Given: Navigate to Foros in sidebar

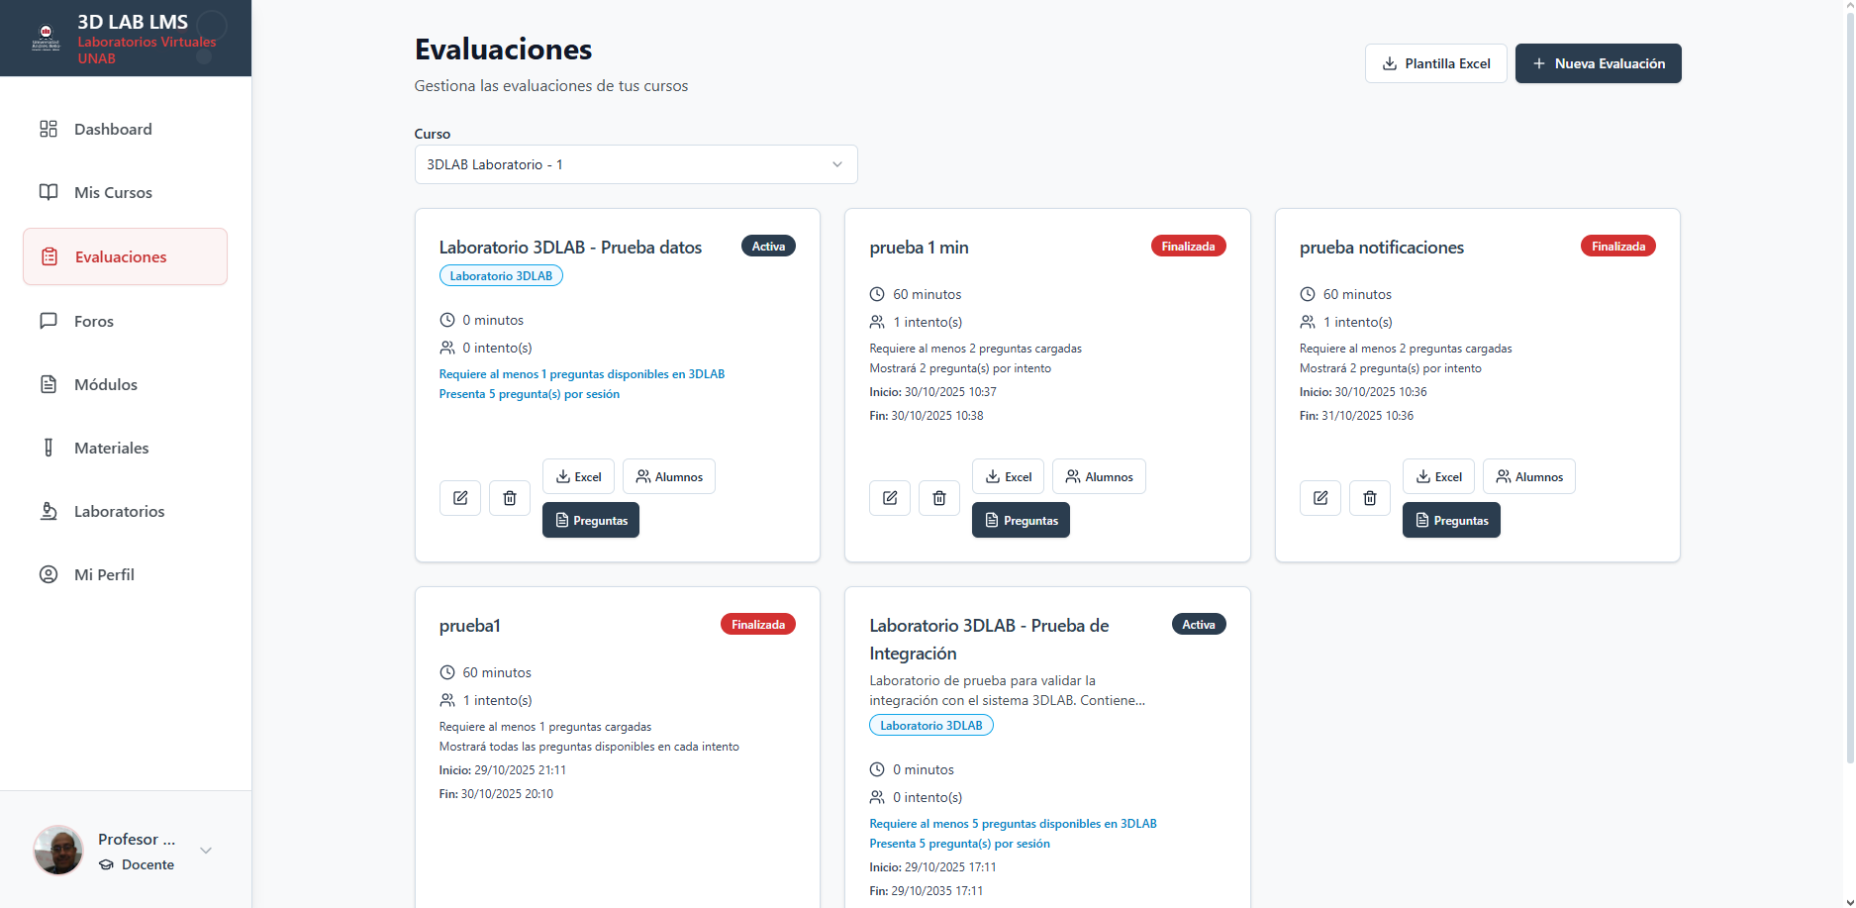Looking at the screenshot, I should tap(94, 321).
